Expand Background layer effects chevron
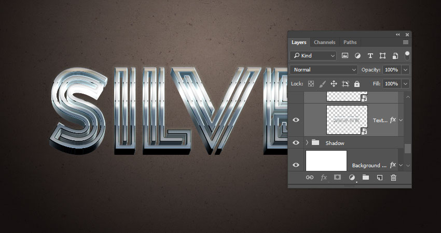 401,165
